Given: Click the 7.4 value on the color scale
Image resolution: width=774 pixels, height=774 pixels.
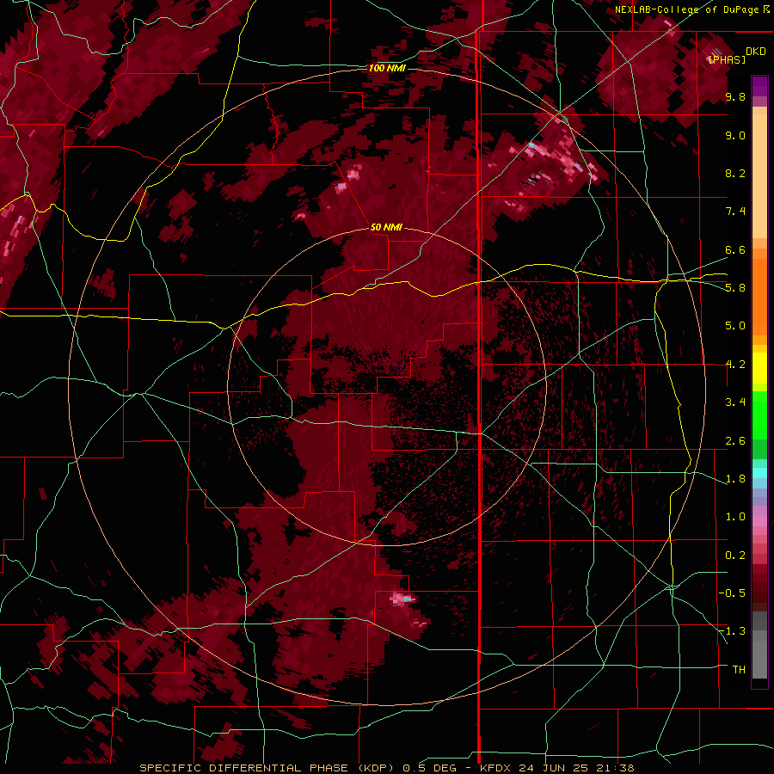Looking at the screenshot, I should 735,212.
